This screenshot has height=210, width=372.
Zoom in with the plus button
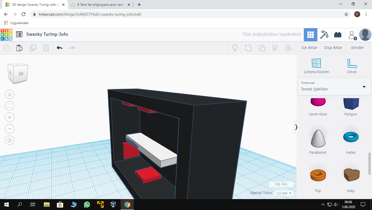(10, 118)
